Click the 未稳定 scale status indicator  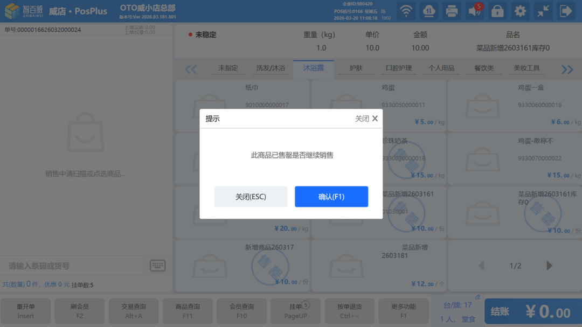(202, 34)
